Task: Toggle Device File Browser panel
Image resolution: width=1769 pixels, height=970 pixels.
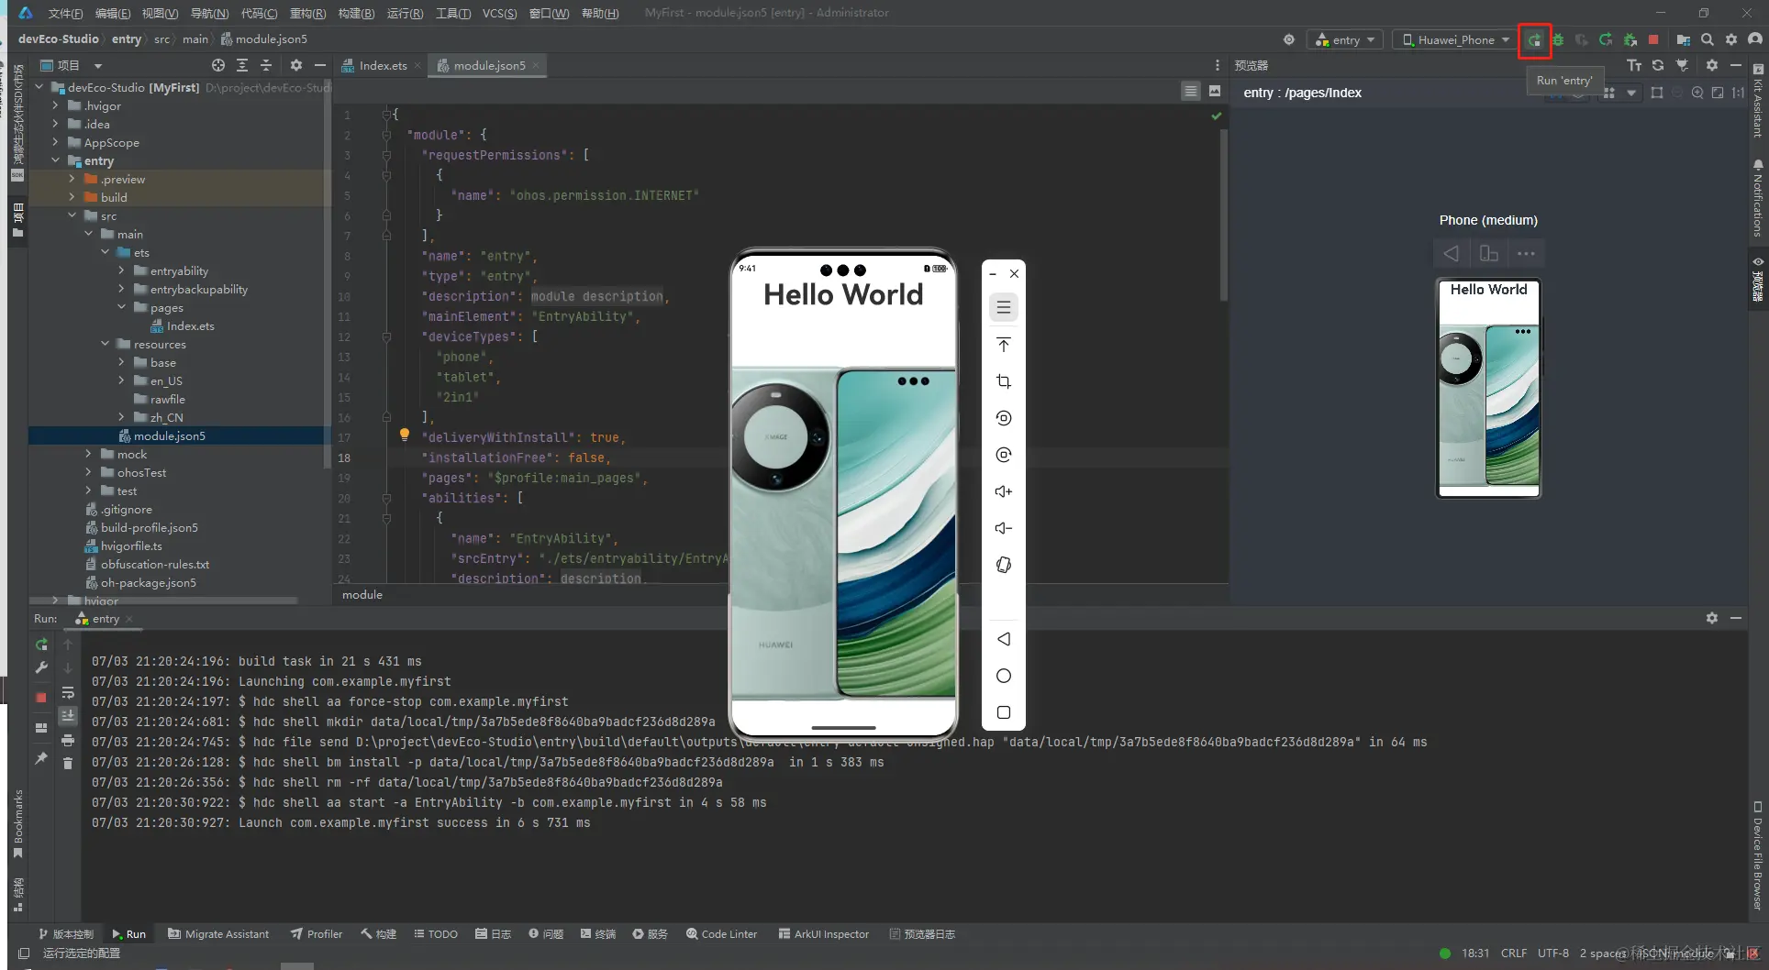Action: coord(1758,855)
